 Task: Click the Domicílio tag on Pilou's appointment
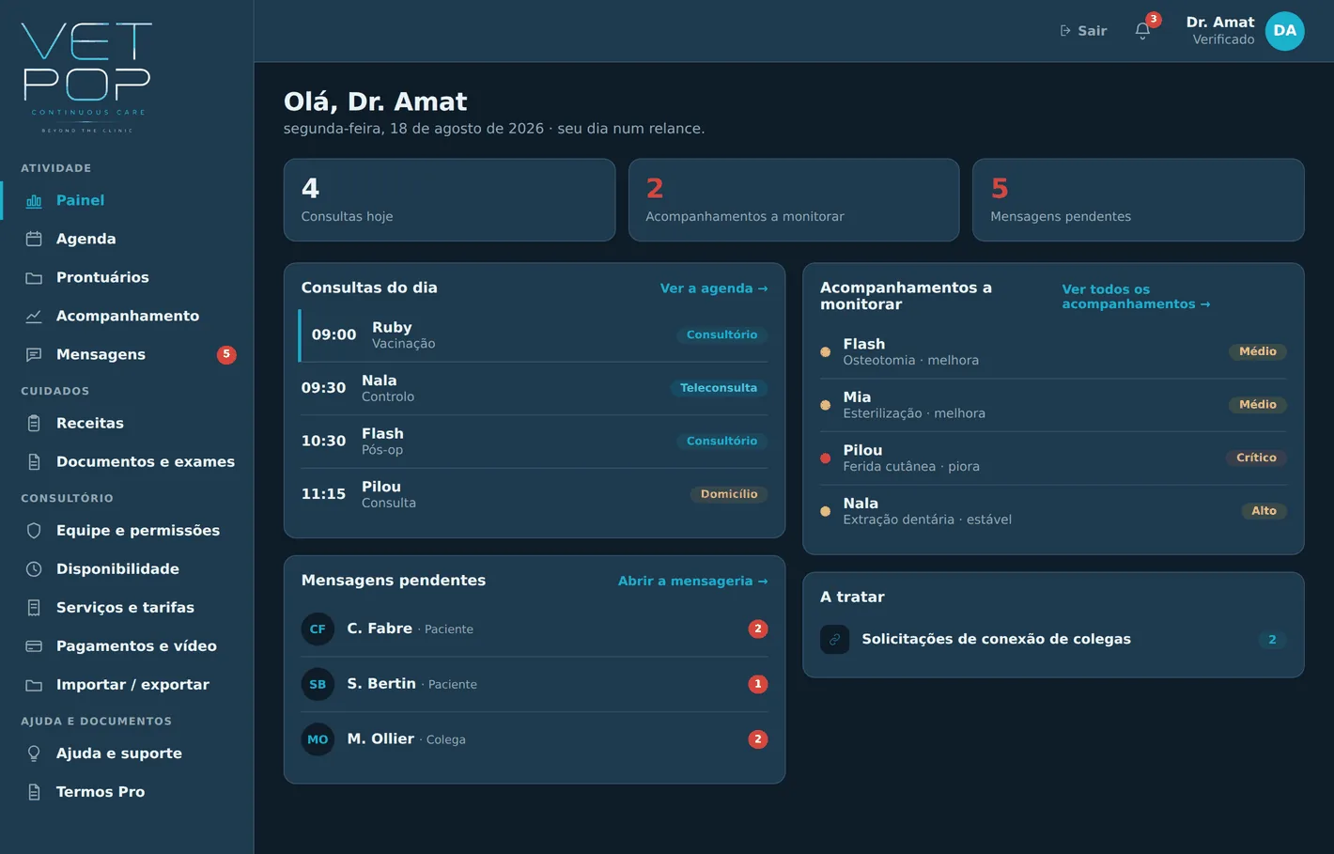[x=729, y=494]
